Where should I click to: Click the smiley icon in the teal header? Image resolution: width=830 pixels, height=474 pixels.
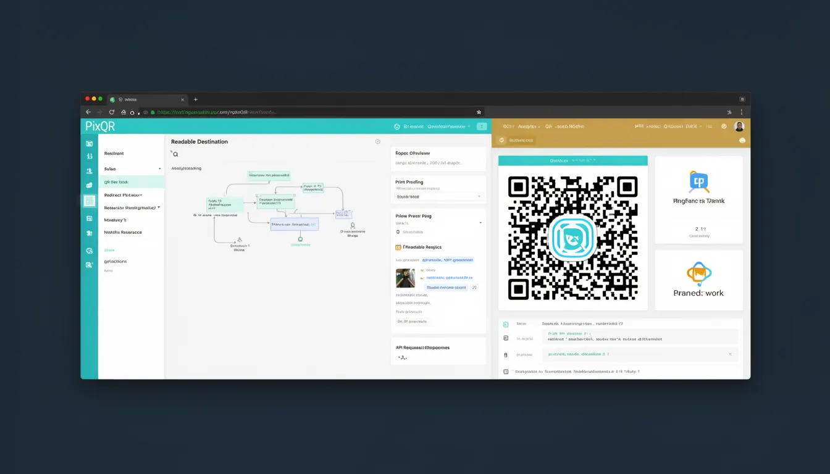(x=398, y=127)
